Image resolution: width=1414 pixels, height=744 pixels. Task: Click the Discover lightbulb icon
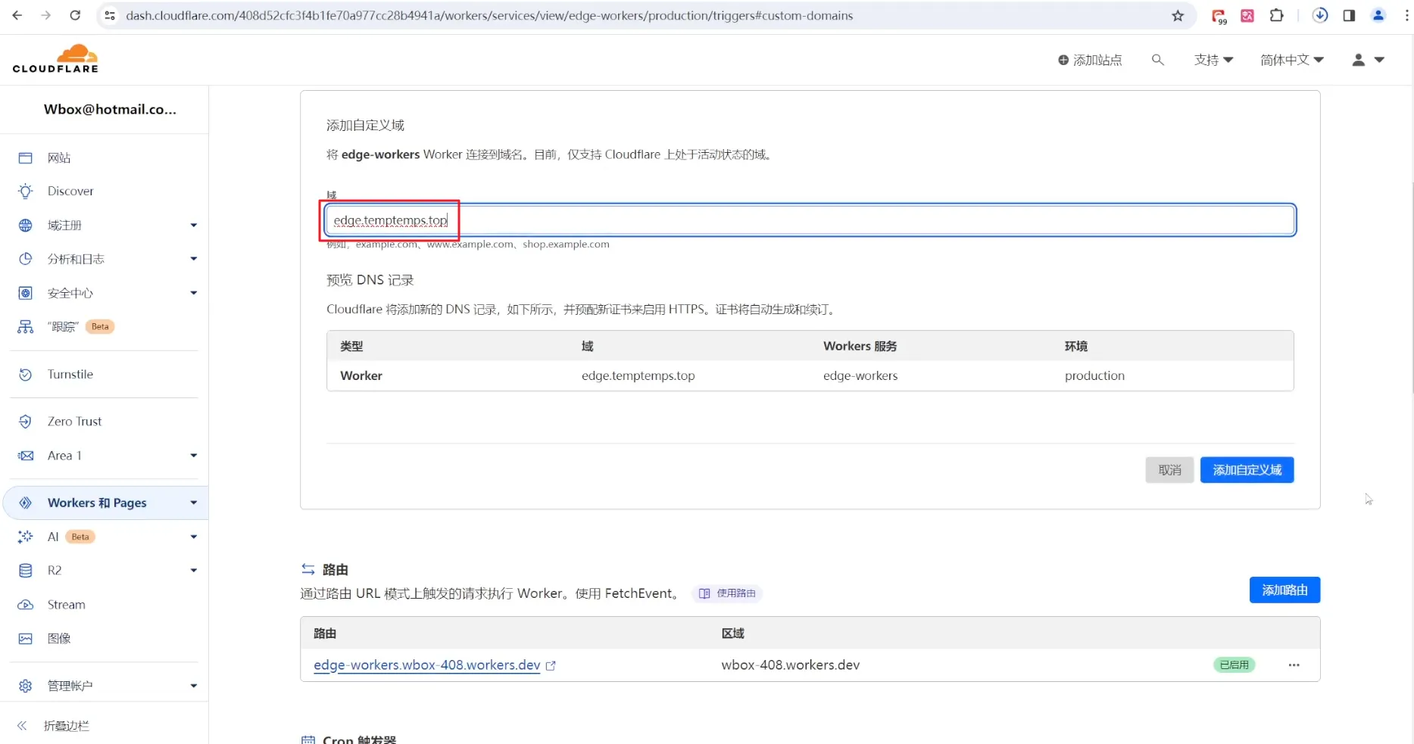26,191
